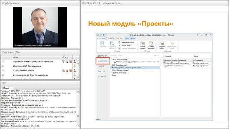
Task: Click the row arrow beside the first participant
Action: tap(162, 60)
